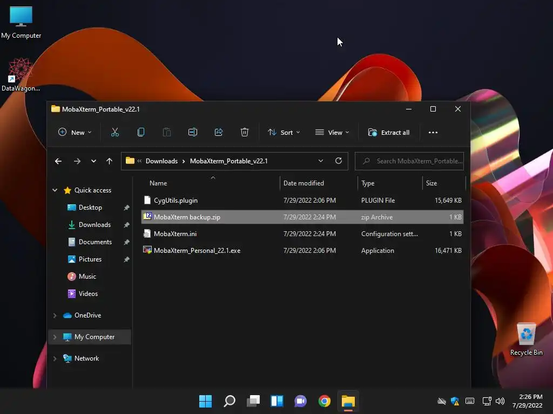Click the touch keyboard tray icon
The image size is (553, 414).
pos(470,401)
